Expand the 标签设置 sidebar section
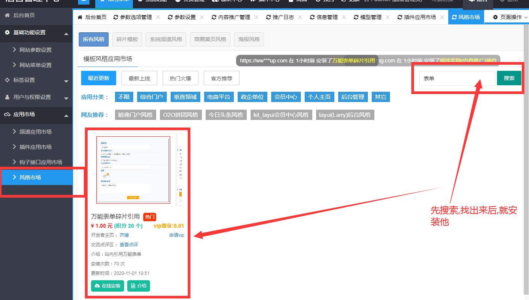 66,81
